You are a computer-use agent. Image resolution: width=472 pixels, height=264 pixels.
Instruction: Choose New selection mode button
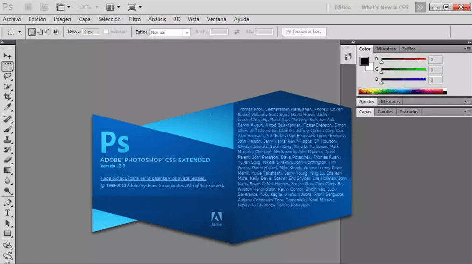tap(31, 31)
